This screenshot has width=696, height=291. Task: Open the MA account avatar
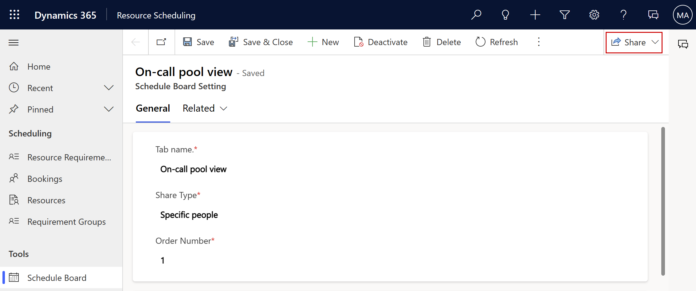(x=682, y=15)
